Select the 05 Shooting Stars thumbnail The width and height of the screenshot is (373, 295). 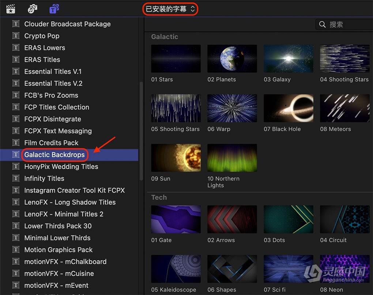(176, 108)
